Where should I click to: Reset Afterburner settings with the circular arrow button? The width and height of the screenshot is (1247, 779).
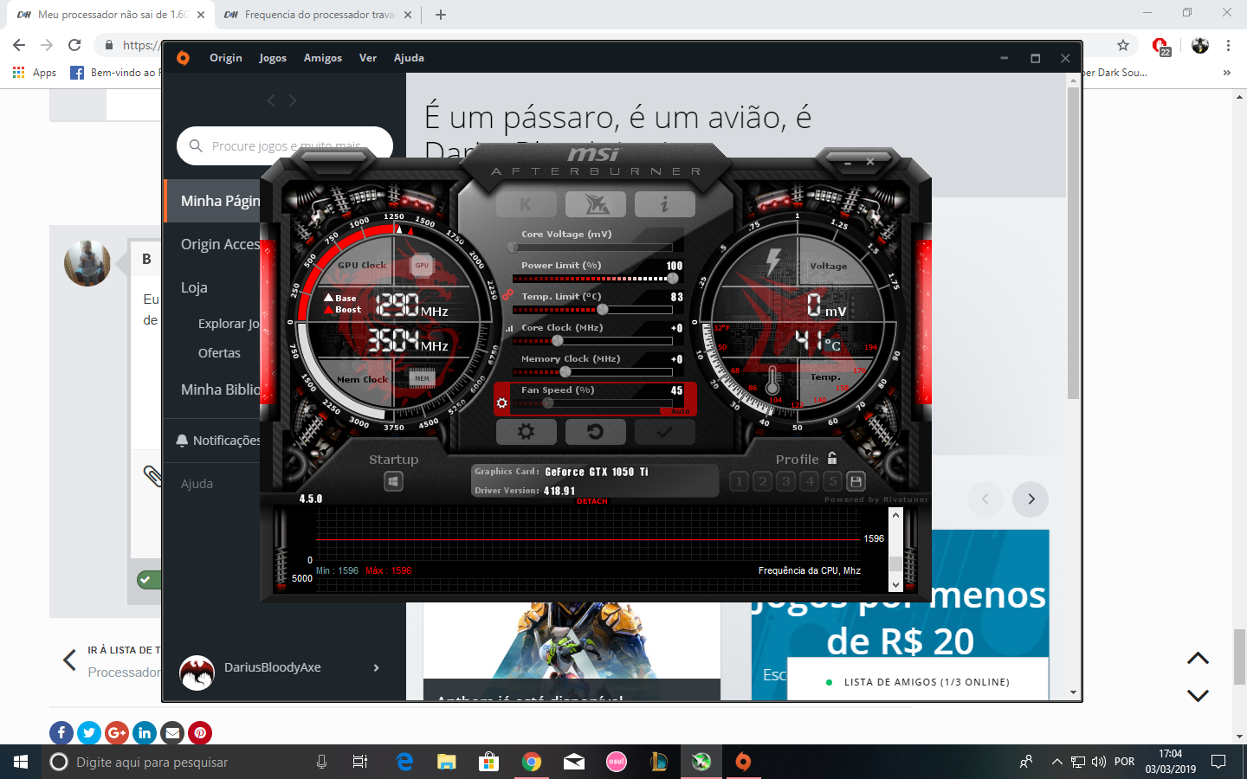pyautogui.click(x=596, y=431)
